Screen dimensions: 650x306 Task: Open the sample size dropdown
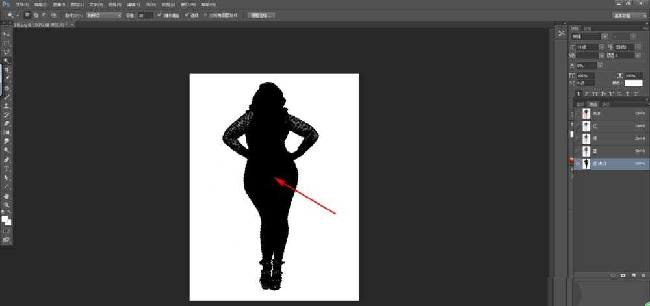tap(104, 14)
